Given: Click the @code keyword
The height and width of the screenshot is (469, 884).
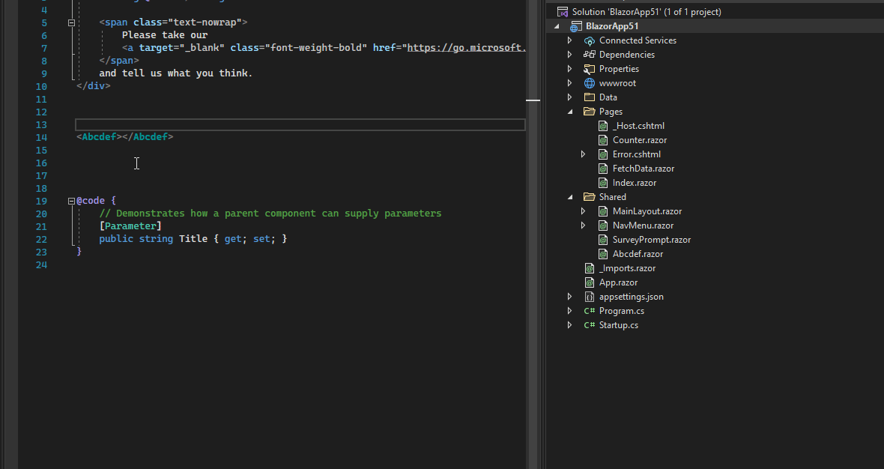Looking at the screenshot, I should point(91,201).
